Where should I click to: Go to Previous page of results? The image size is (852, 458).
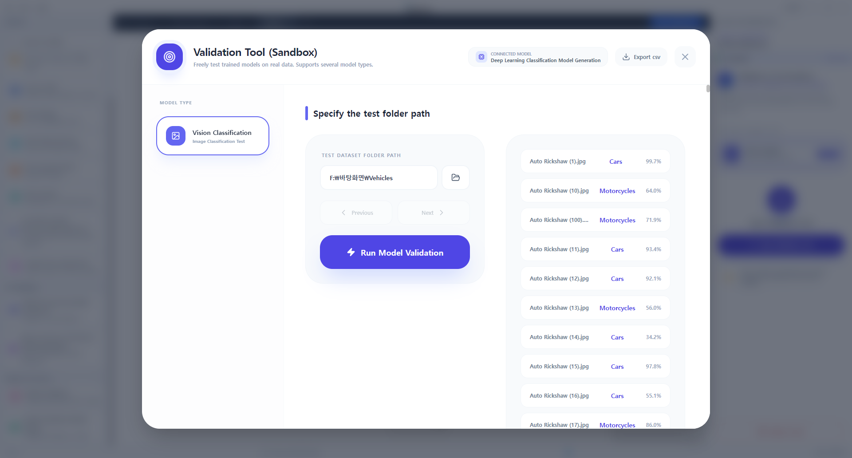(x=356, y=213)
